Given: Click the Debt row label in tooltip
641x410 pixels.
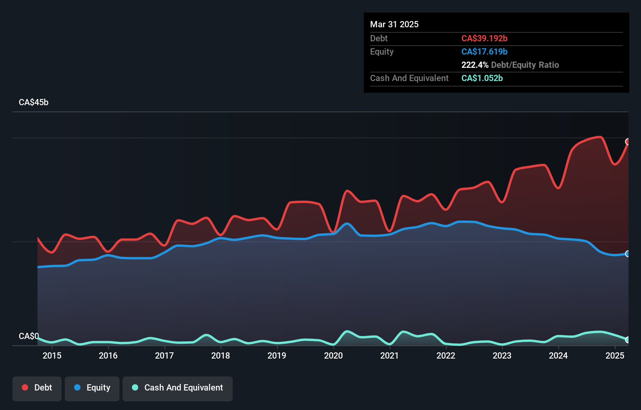Looking at the screenshot, I should (379, 38).
